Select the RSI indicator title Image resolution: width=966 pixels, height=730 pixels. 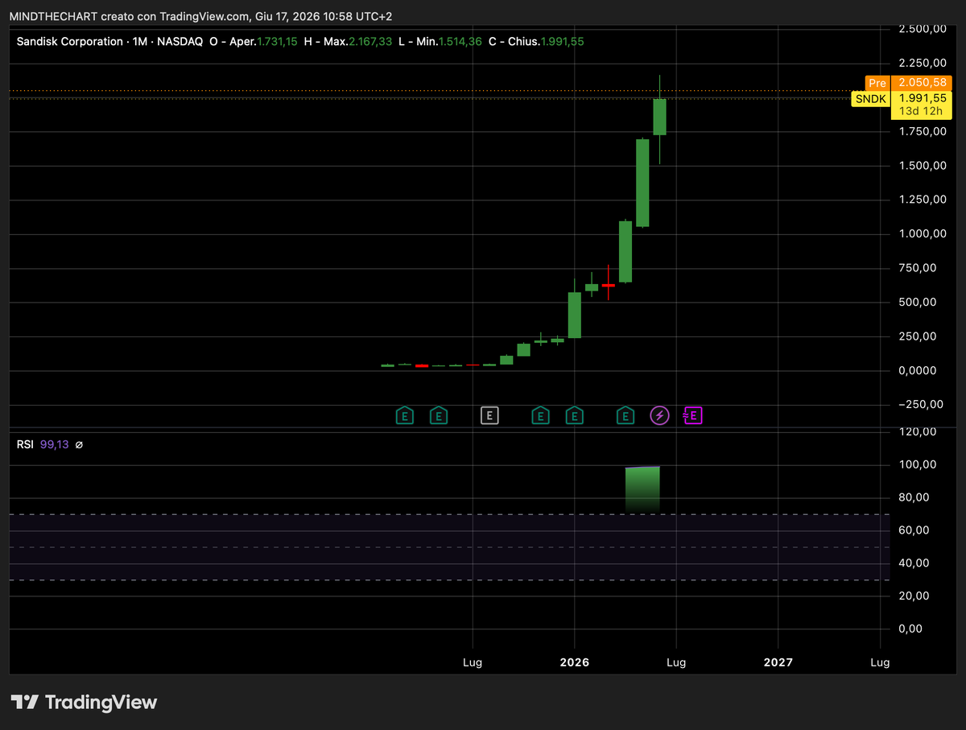(x=25, y=444)
